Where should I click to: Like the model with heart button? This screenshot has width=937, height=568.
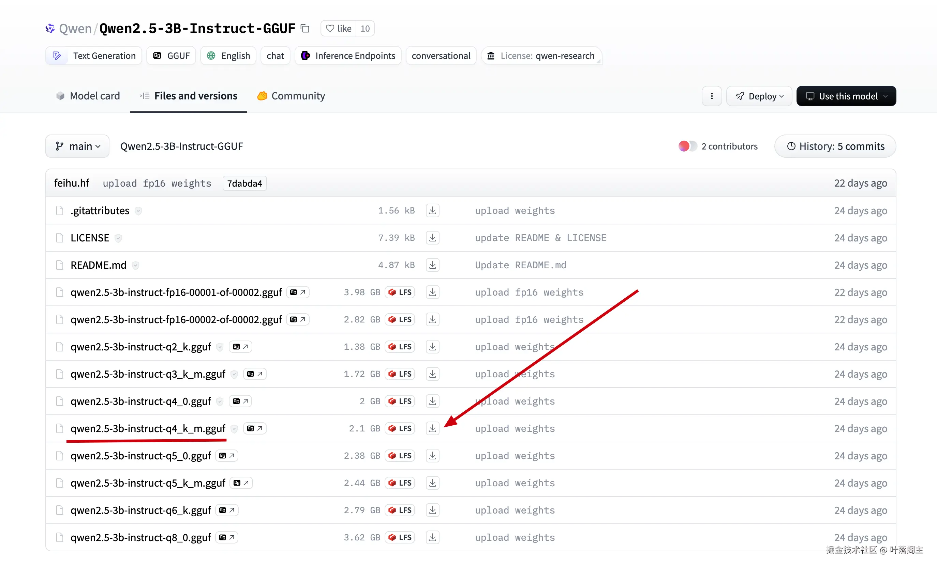339,29
